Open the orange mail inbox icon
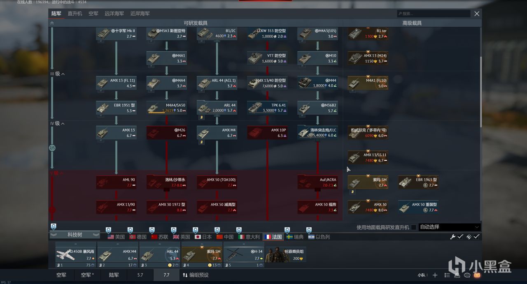 477,275
